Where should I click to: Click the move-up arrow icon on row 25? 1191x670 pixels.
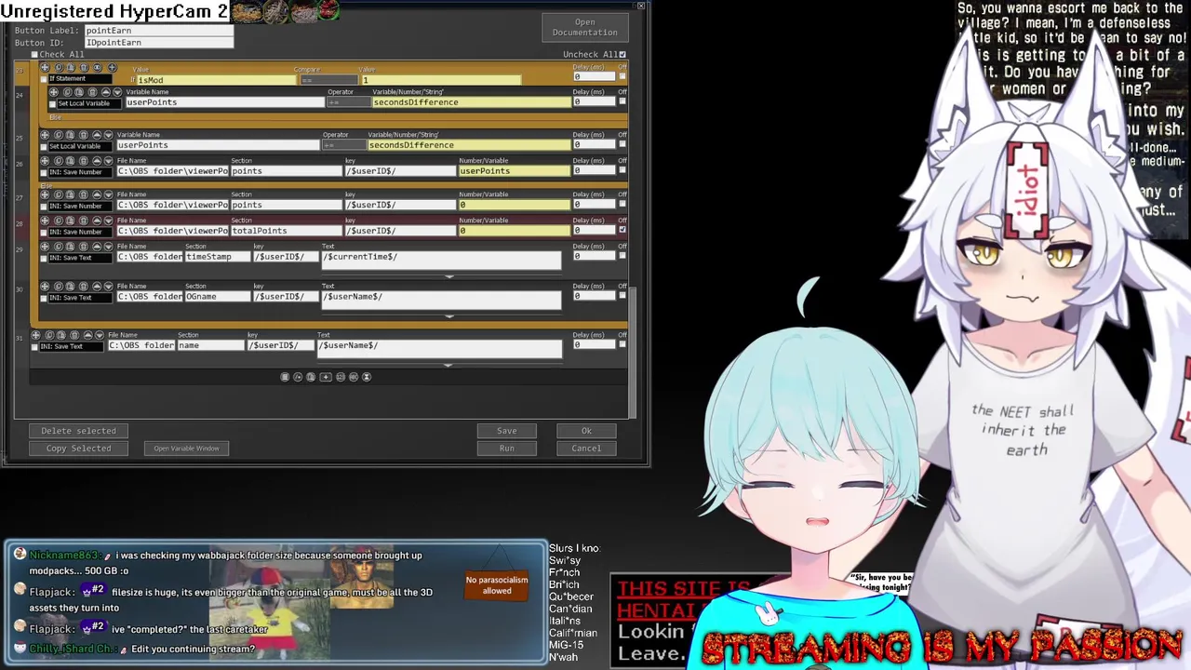tap(97, 135)
